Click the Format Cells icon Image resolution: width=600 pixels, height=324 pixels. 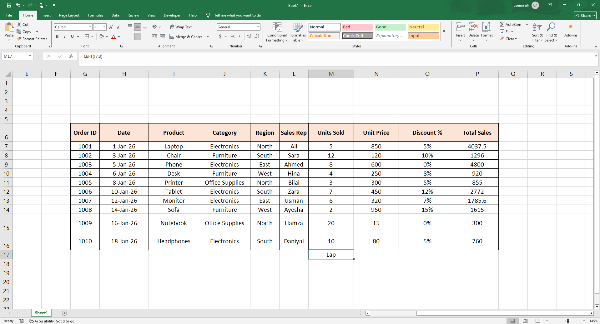487,27
